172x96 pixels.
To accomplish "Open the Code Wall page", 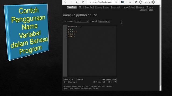I will [x=89, y=7].
